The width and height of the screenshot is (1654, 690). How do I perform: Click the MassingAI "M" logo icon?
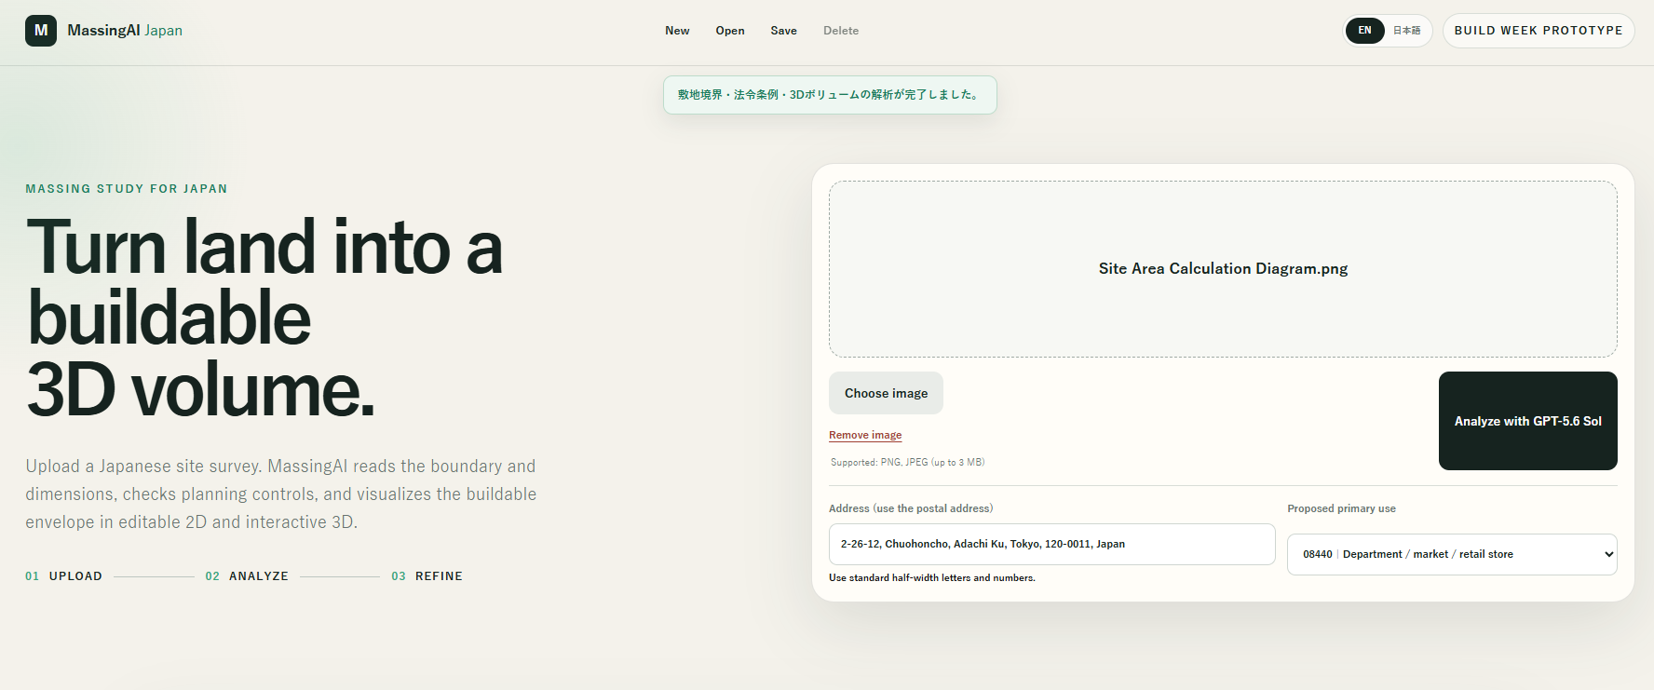pos(41,31)
